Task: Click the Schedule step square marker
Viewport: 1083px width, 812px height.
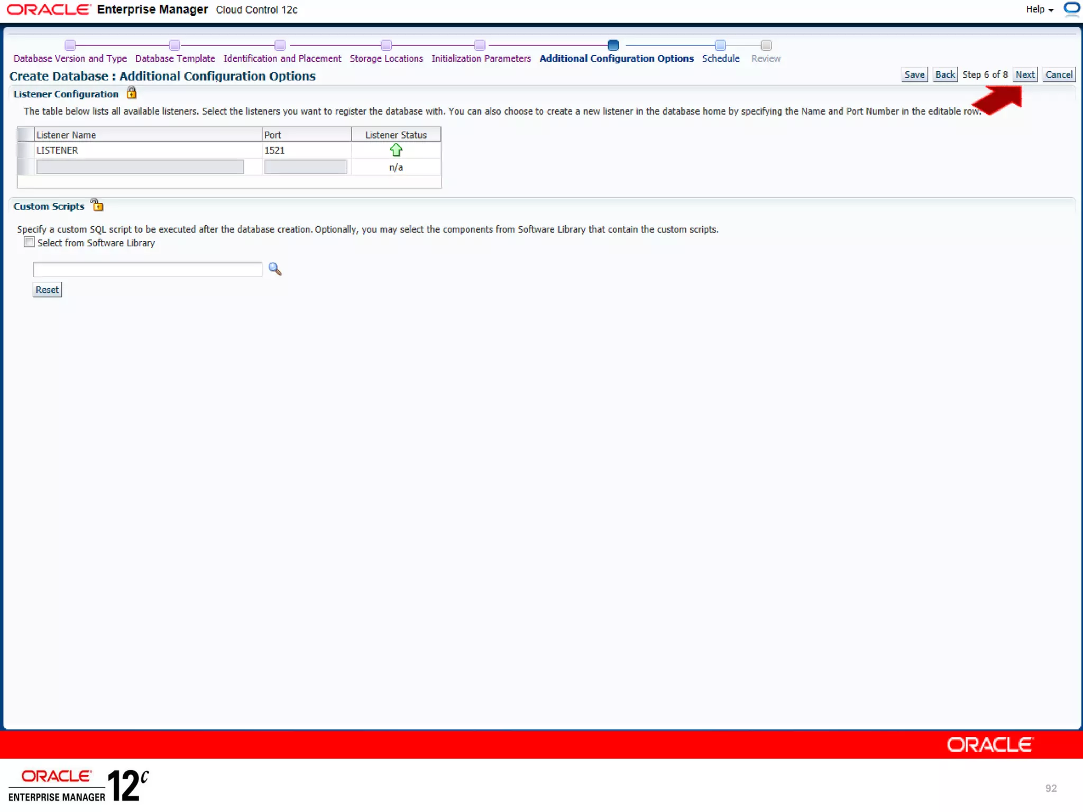Action: tap(720, 45)
